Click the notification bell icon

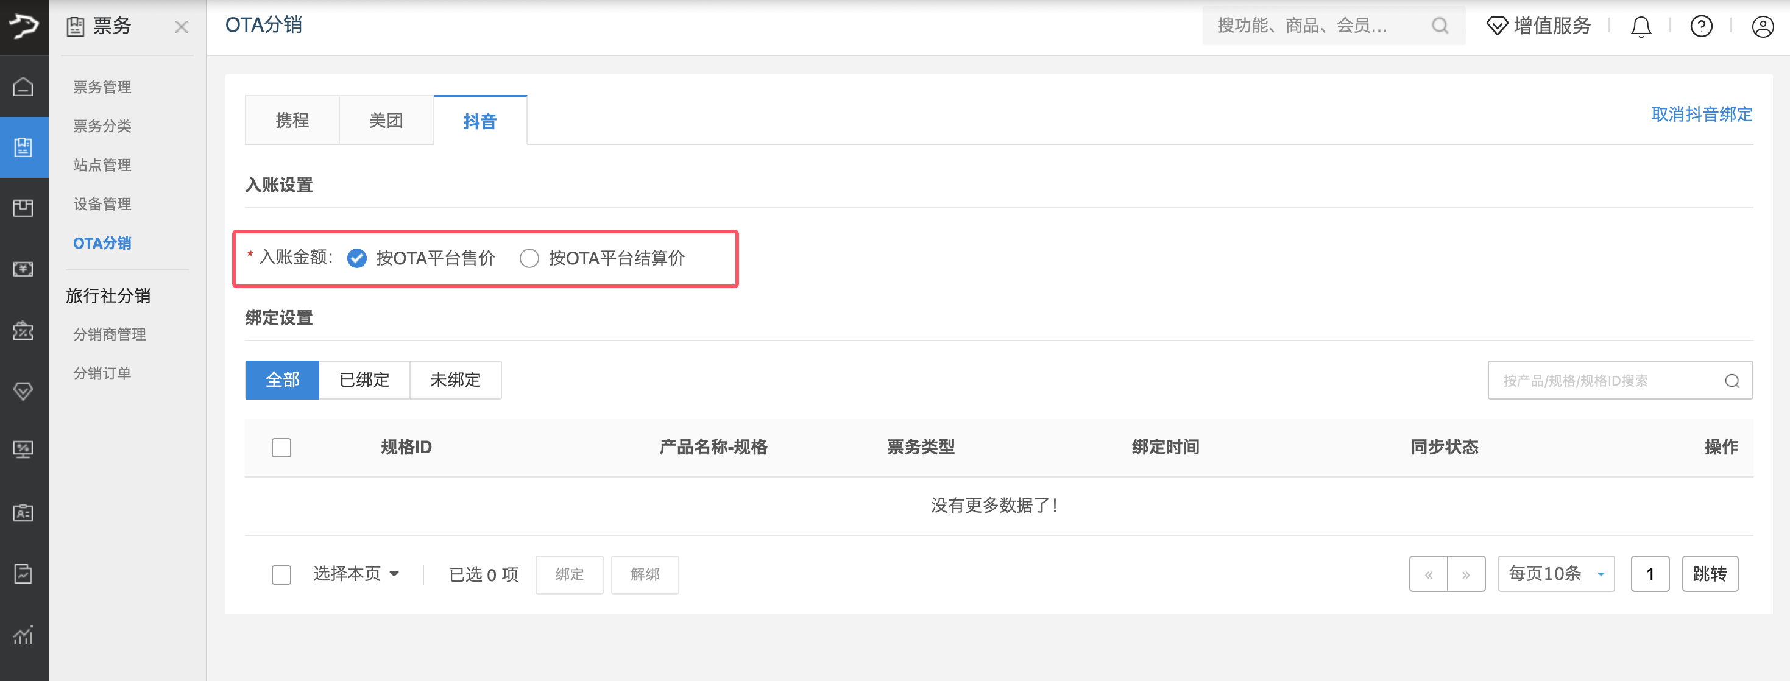click(x=1641, y=26)
